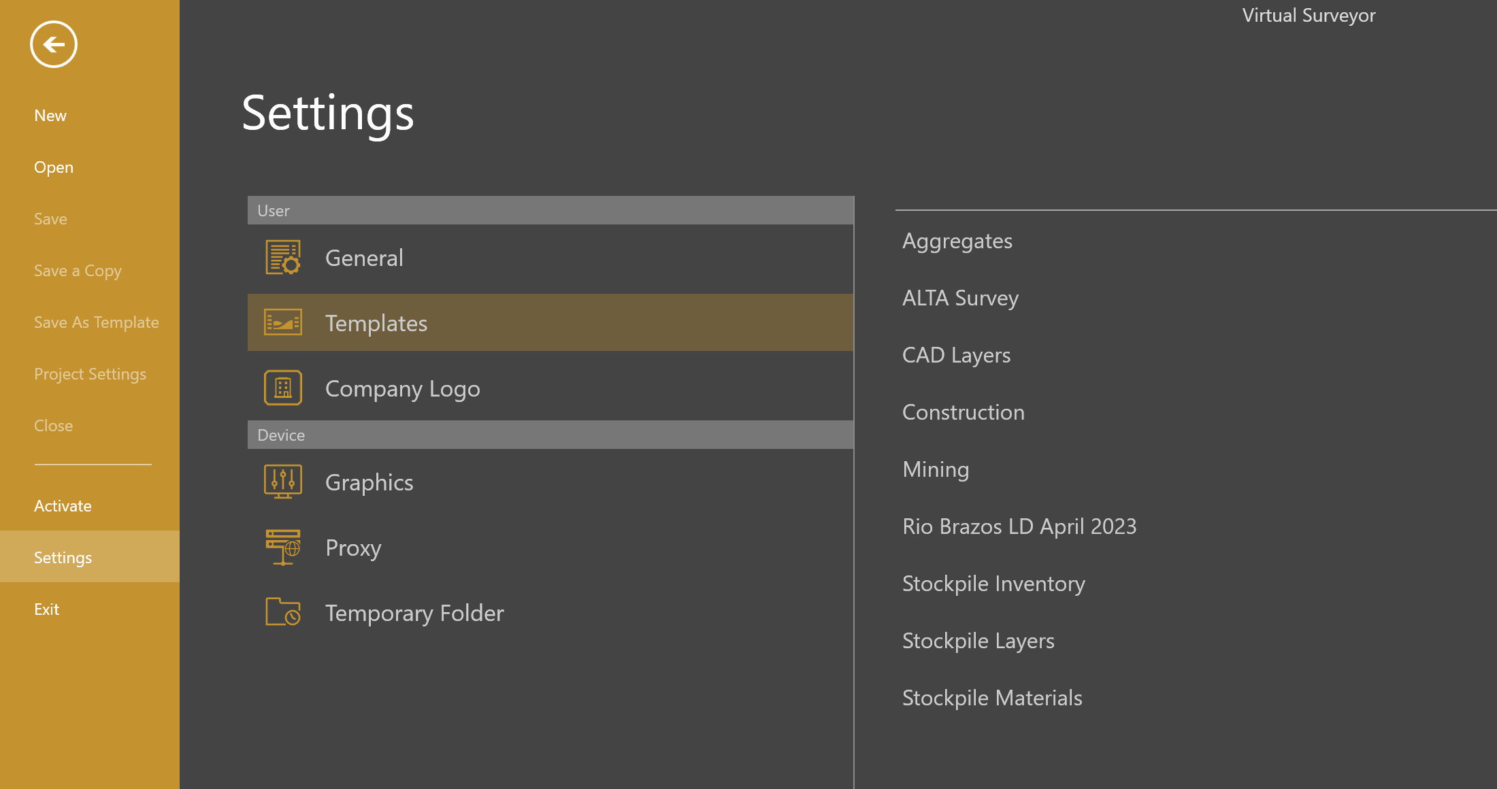1497x789 pixels.
Task: Switch to Company Logo settings
Action: (x=402, y=388)
